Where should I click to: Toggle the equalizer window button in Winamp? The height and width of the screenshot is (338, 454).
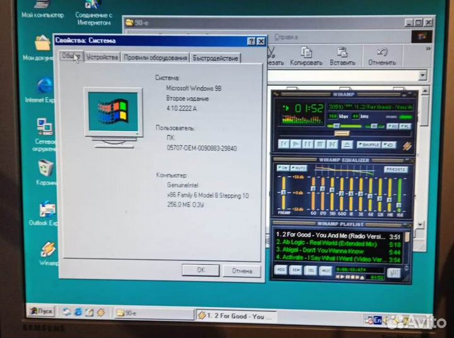tap(392, 126)
